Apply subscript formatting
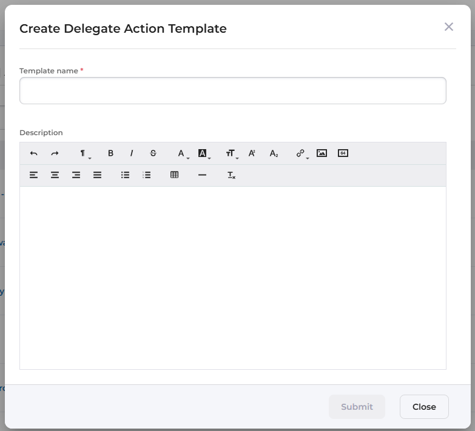Image resolution: width=475 pixels, height=431 pixels. (274, 153)
